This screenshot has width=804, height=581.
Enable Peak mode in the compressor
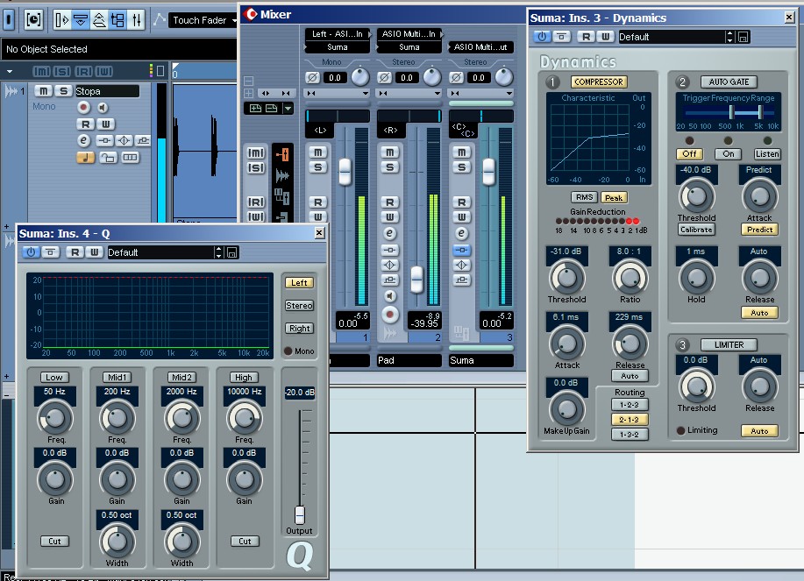tap(614, 197)
